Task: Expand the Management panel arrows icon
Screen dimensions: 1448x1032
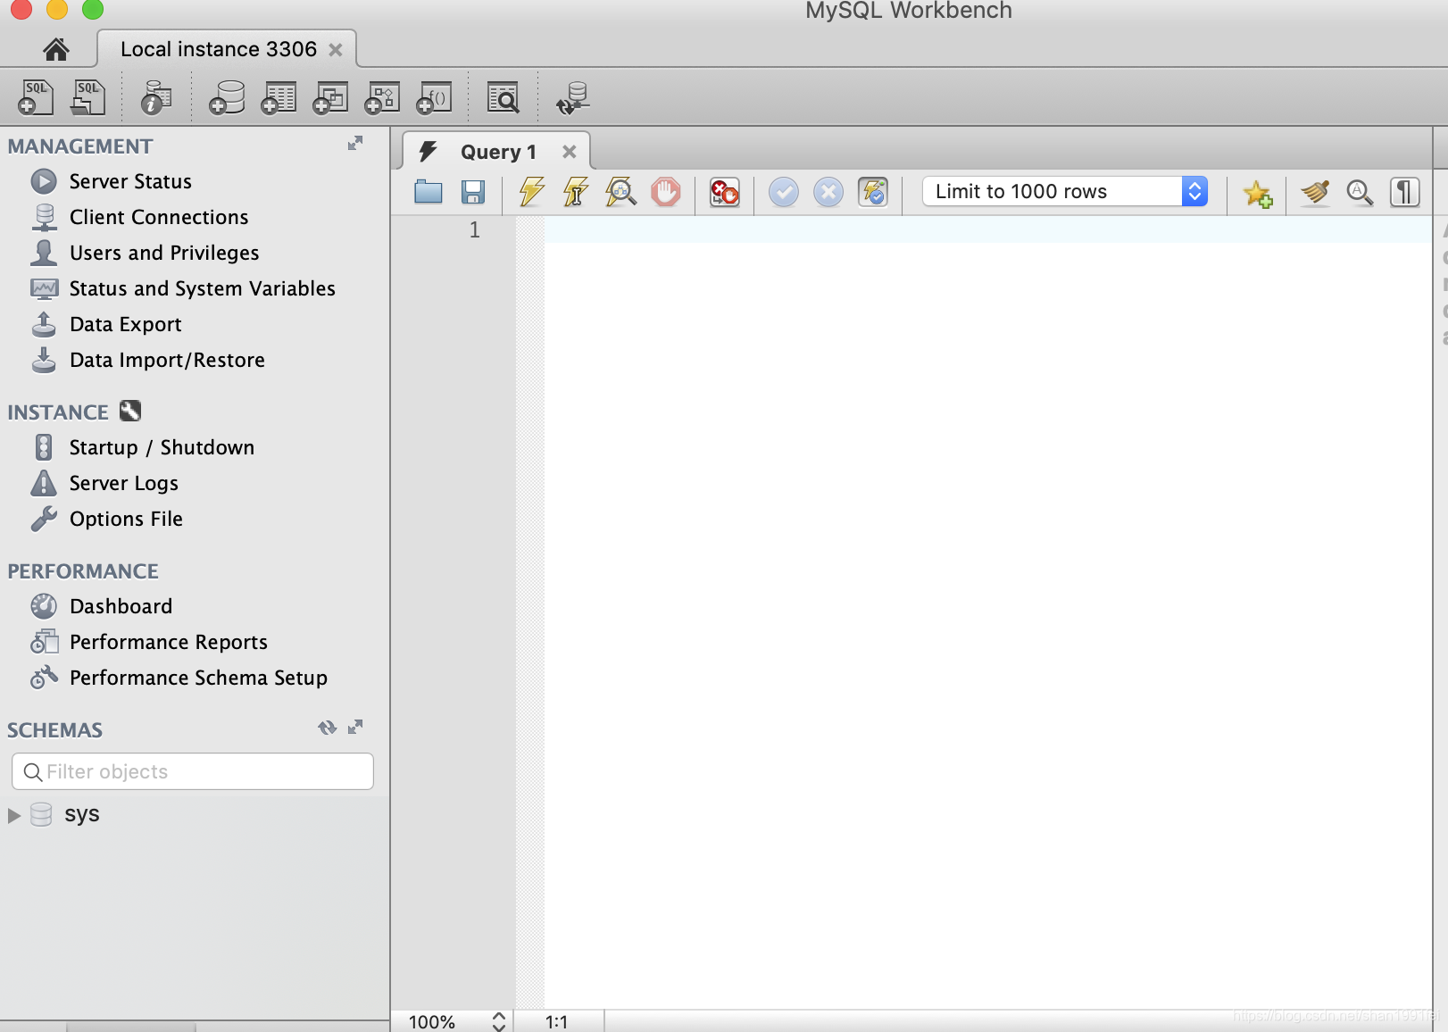Action: (x=355, y=143)
